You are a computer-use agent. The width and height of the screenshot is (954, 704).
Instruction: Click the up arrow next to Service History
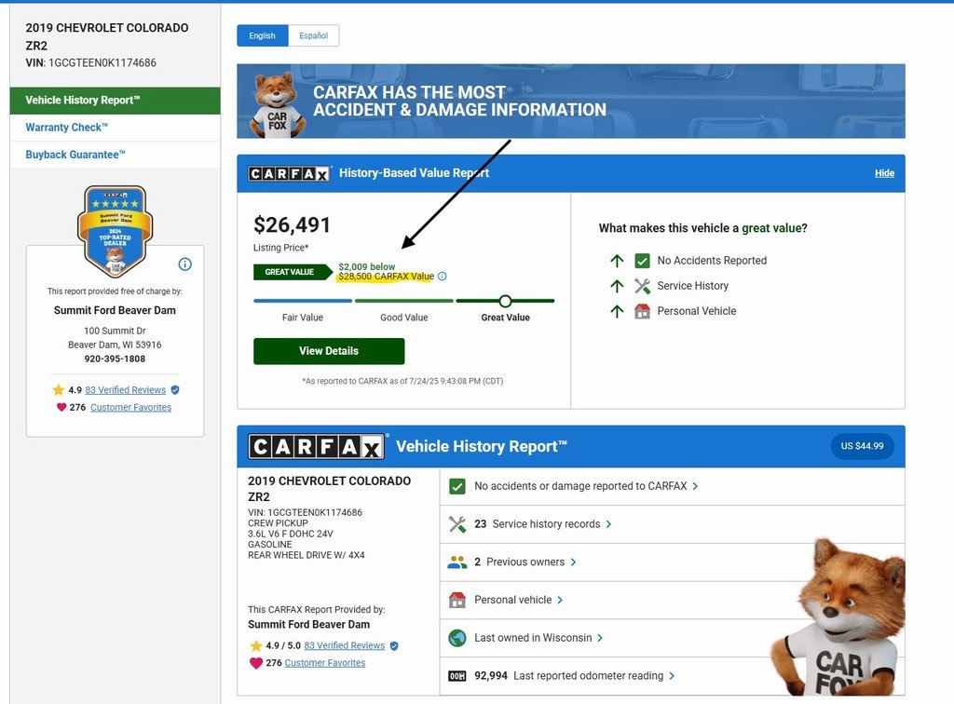coord(617,286)
